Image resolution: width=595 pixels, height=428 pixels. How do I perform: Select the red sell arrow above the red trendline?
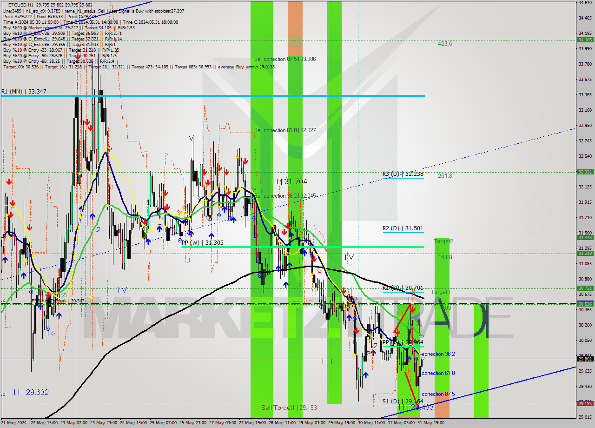point(413,309)
